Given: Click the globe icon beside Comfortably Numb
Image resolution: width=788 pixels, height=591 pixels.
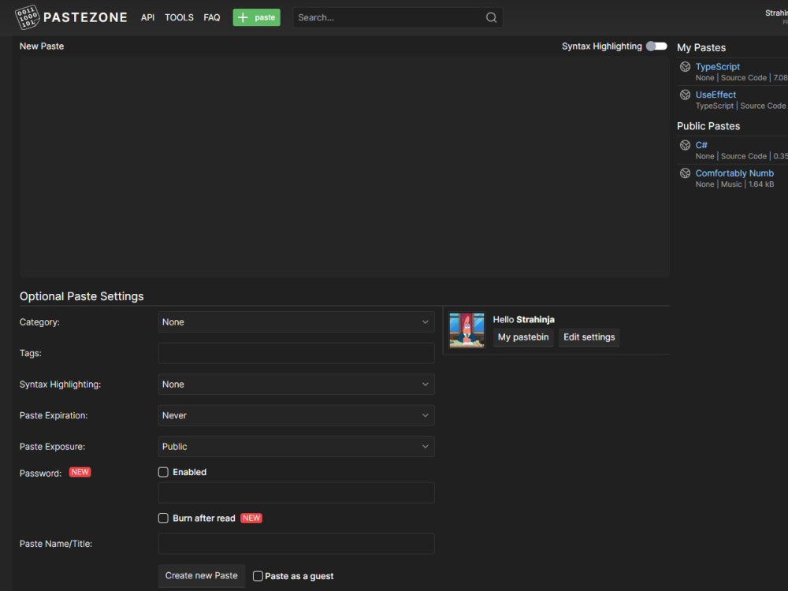Looking at the screenshot, I should (x=685, y=173).
